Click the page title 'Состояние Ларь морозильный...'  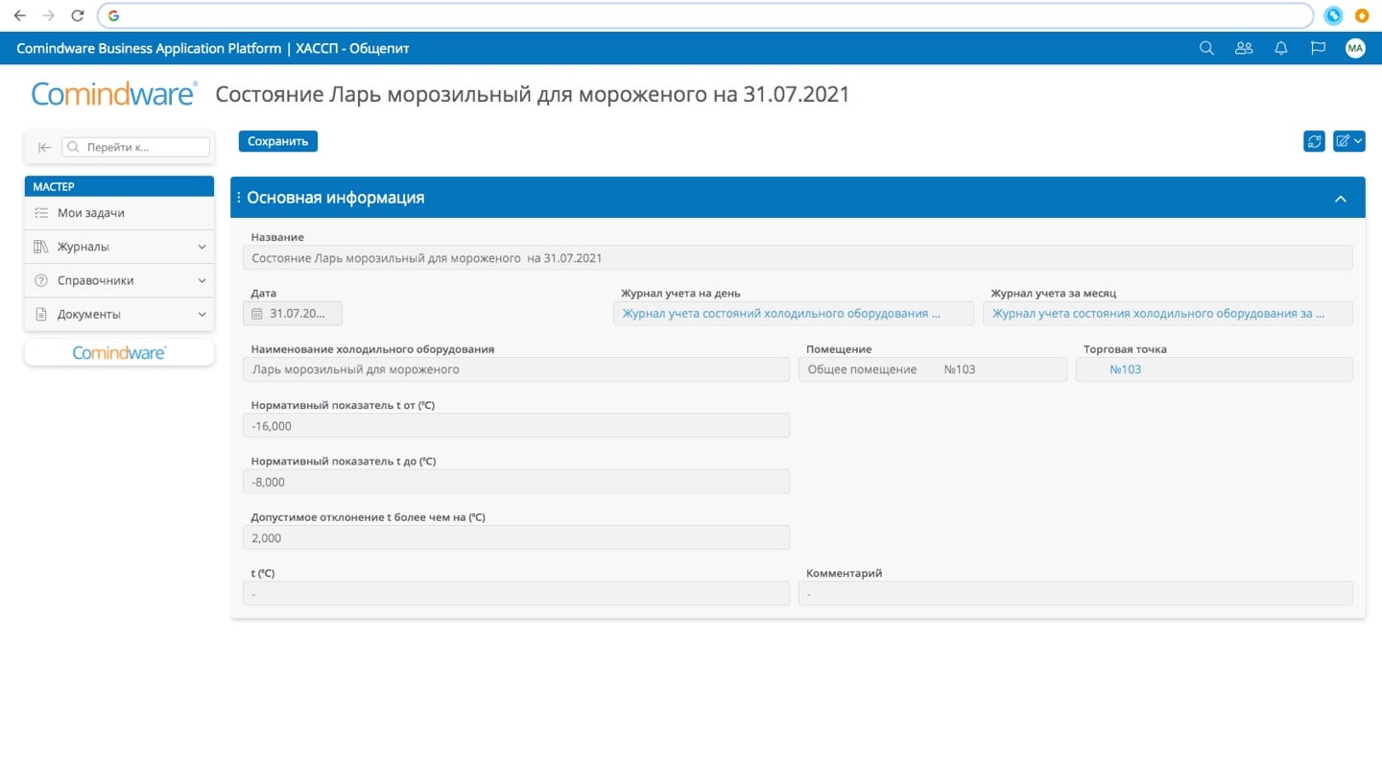point(533,94)
